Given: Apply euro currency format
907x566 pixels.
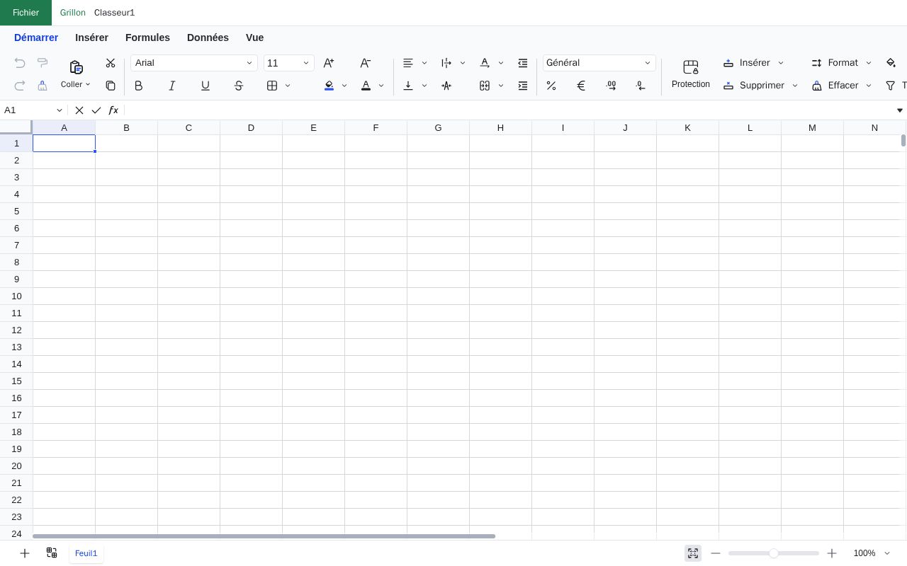Looking at the screenshot, I should [x=581, y=86].
